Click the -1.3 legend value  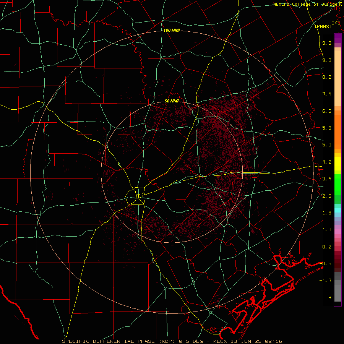point(325,281)
